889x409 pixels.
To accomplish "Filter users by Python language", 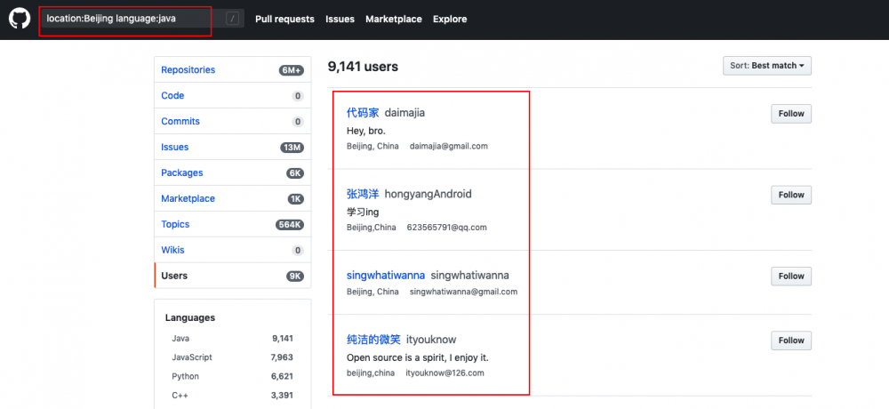I will pos(232,376).
